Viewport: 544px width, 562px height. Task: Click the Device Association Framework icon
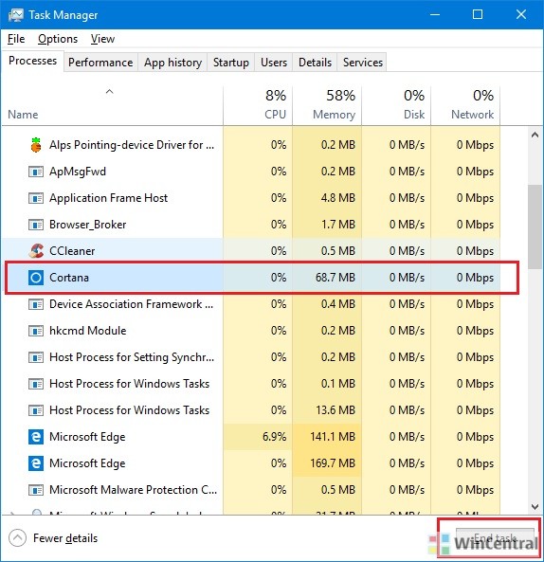pyautogui.click(x=36, y=304)
